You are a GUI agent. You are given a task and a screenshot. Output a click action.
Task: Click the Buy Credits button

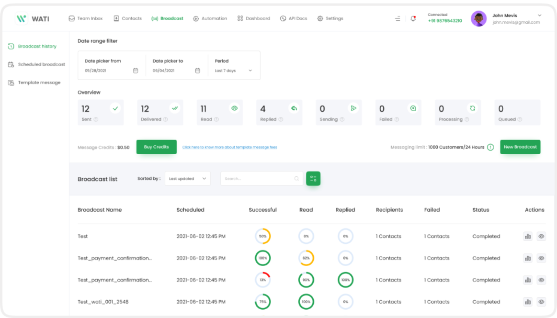[x=156, y=147]
